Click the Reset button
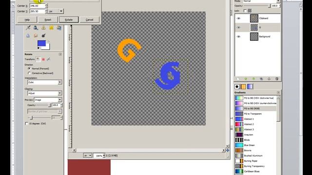This screenshot has width=312, height=175. tap(48, 19)
